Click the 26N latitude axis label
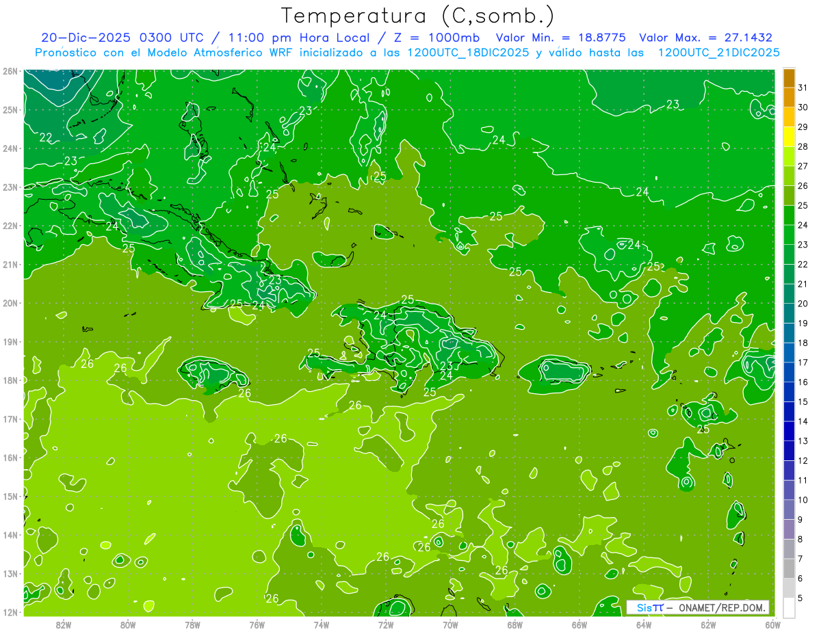This screenshot has height=634, width=821. [9, 71]
